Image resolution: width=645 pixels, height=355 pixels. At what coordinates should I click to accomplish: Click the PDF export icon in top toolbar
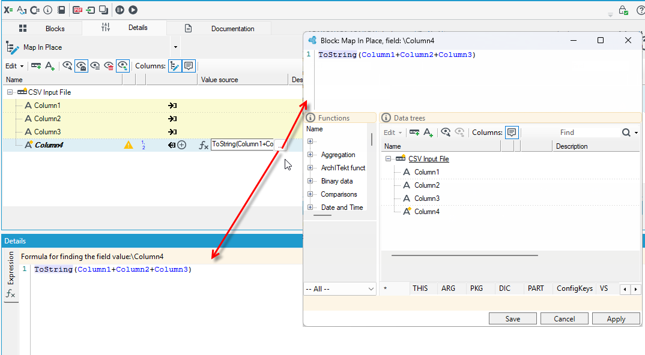coord(77,10)
